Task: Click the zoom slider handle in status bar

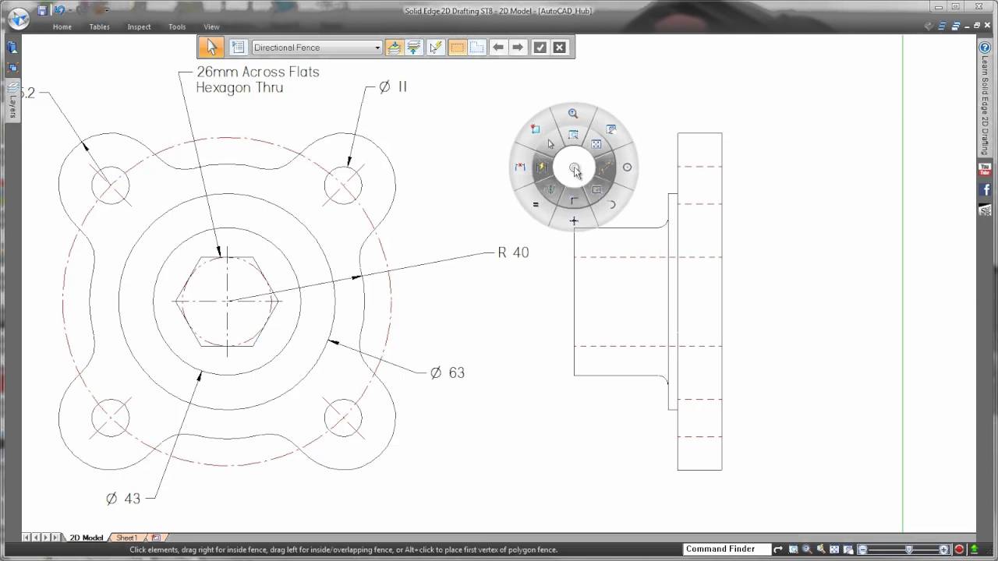Action: 909,549
